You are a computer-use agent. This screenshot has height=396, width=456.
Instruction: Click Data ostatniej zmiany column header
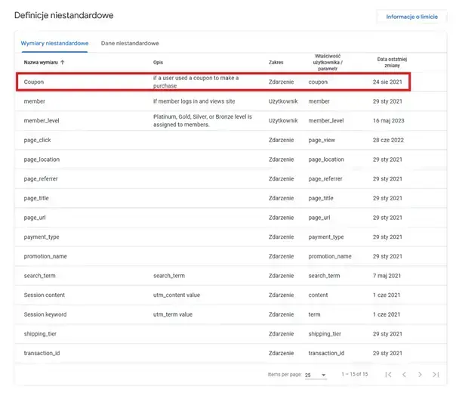click(393, 62)
